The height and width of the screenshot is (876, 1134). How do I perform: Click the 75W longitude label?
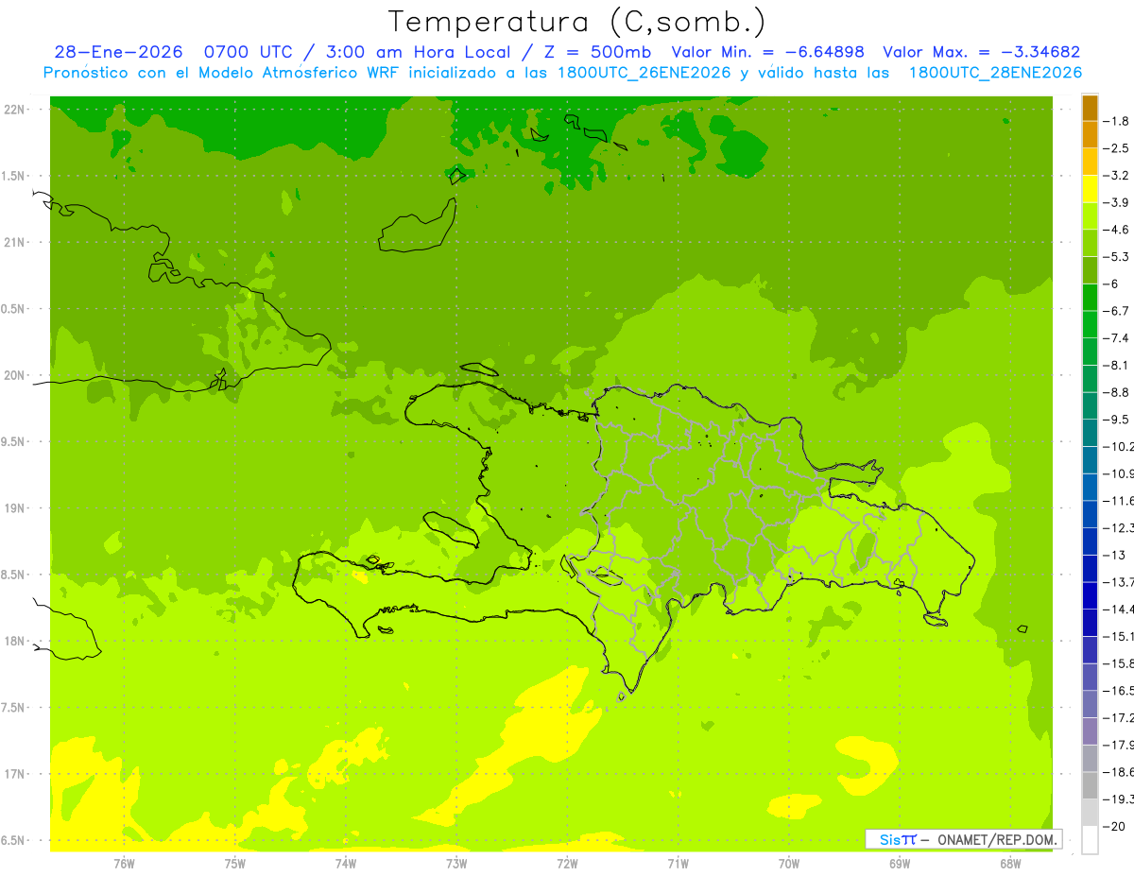(x=235, y=863)
